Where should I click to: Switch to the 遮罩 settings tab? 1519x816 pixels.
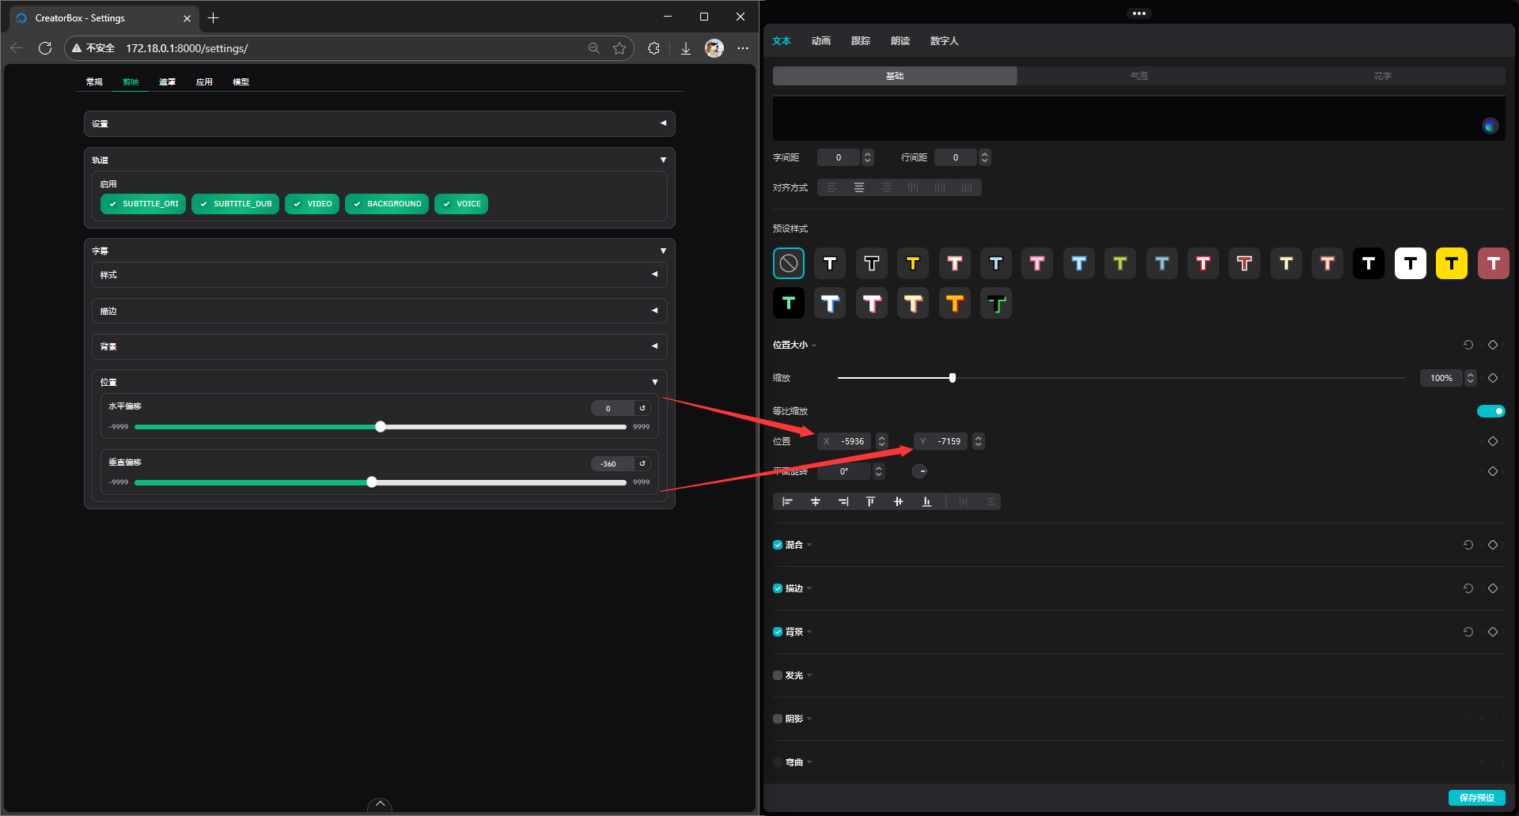point(167,81)
